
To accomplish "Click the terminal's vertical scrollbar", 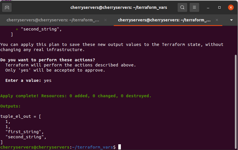I will [235, 100].
